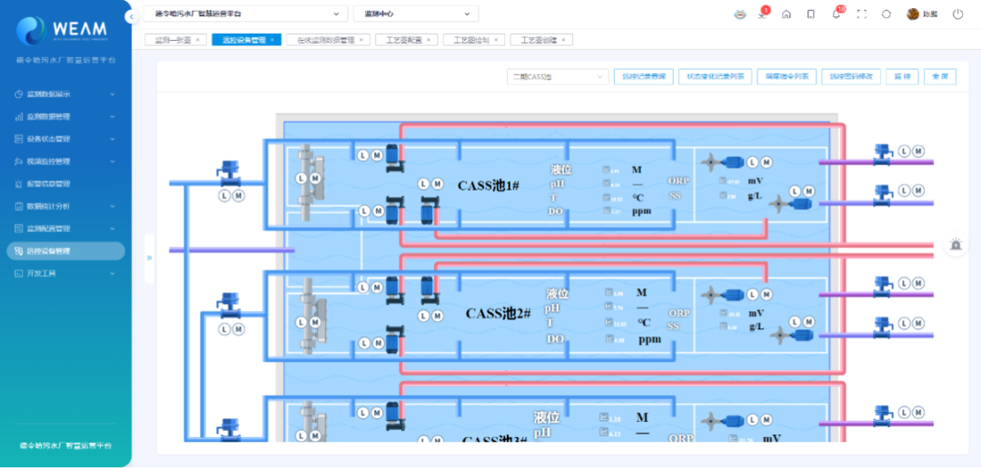Click the refresh circle icon in header

886,15
